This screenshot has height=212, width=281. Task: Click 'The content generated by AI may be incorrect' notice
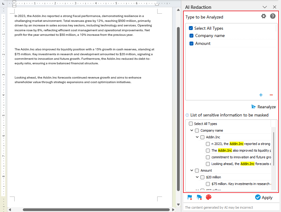(x=219, y=207)
